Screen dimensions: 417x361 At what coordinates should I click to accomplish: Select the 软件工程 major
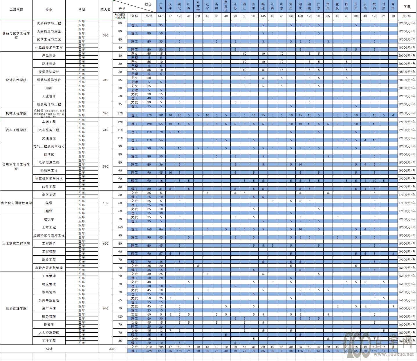click(49, 187)
